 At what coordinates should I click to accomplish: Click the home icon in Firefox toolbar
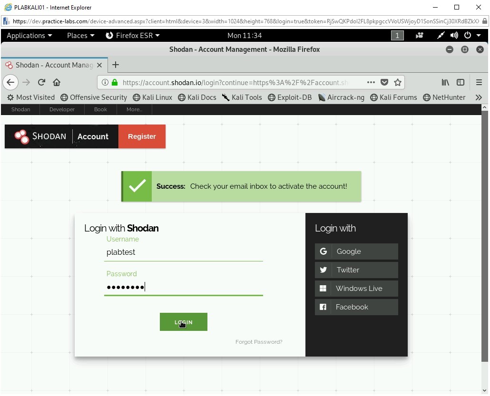click(56, 82)
